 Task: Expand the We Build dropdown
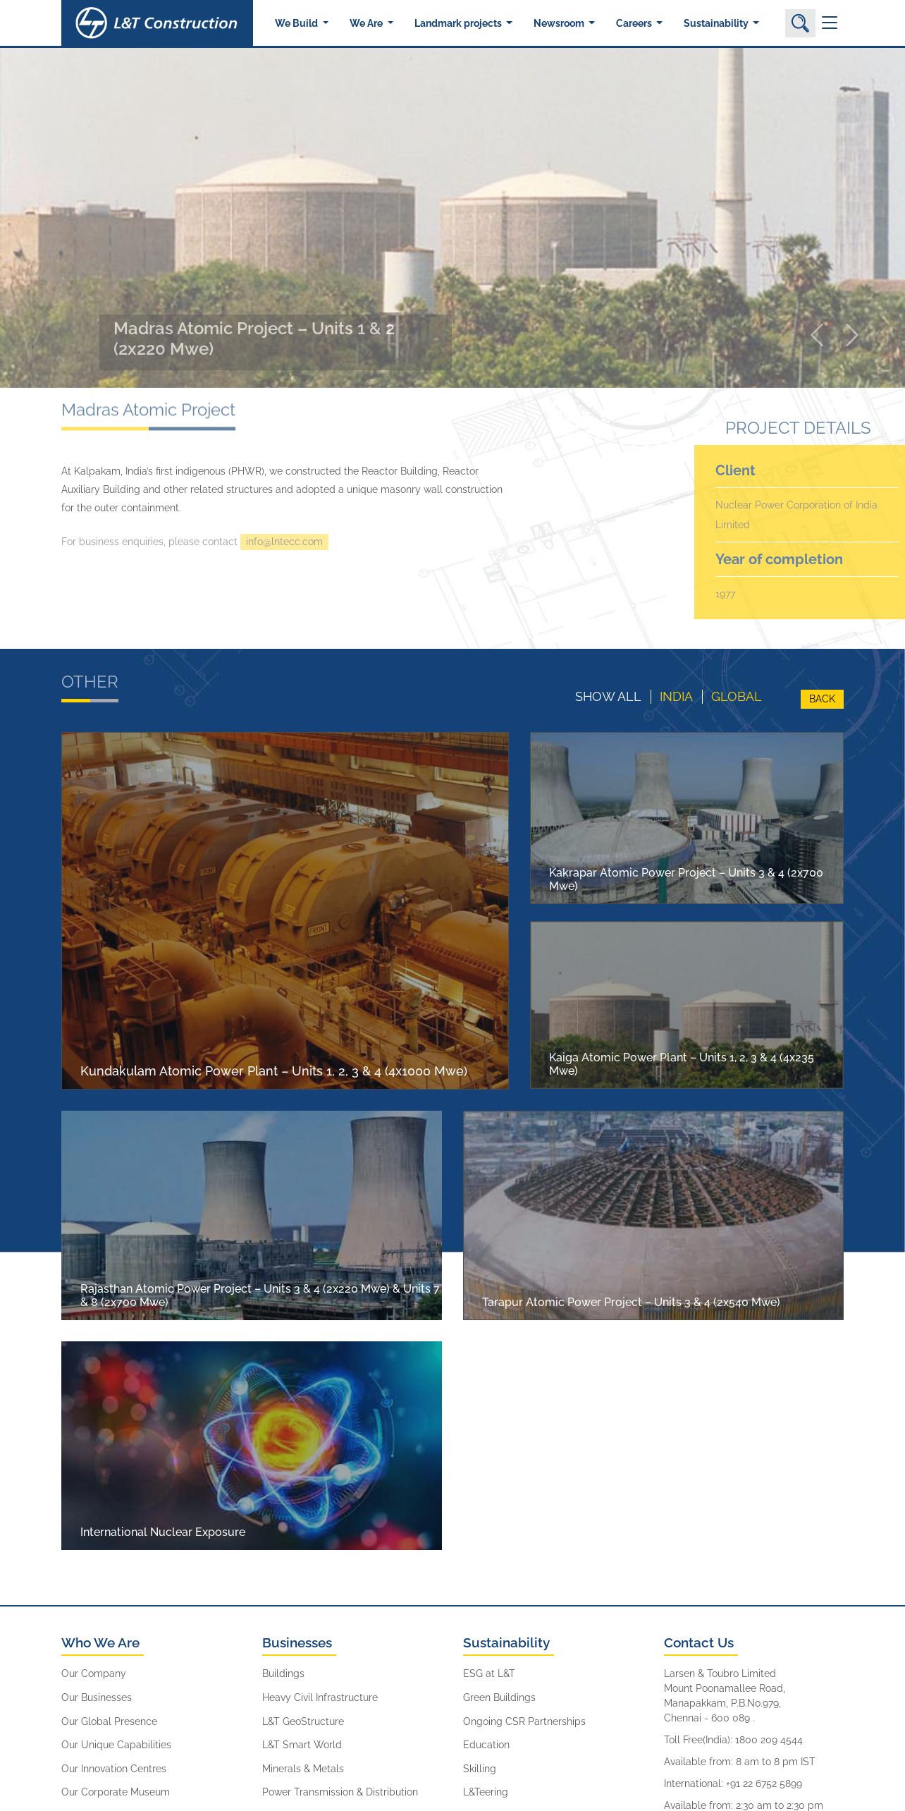[x=302, y=23]
